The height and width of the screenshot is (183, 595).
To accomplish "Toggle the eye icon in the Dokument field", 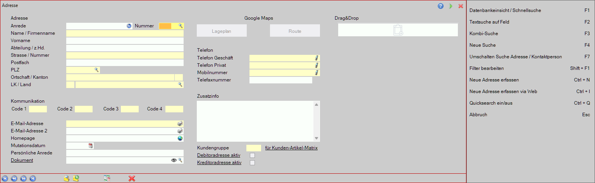I will pyautogui.click(x=174, y=160).
